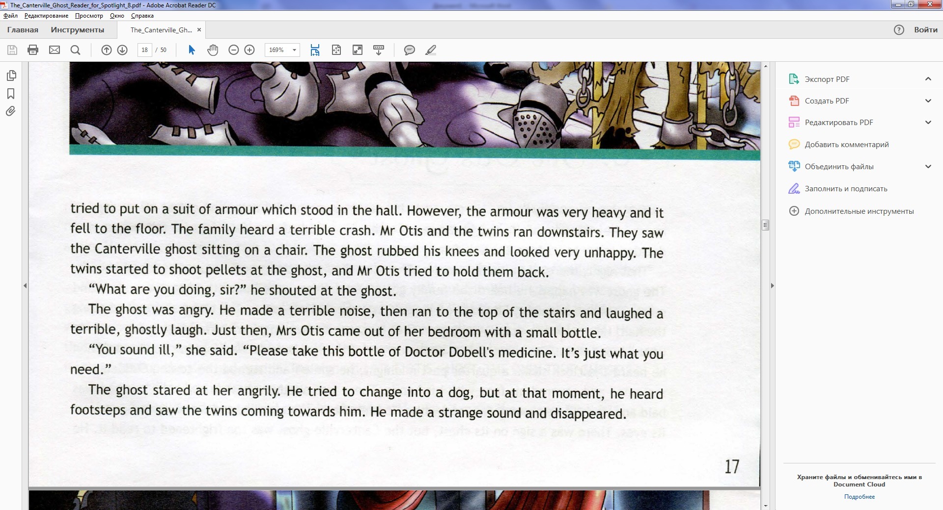
Task: Follow the Подробнее link
Action: coord(860,497)
